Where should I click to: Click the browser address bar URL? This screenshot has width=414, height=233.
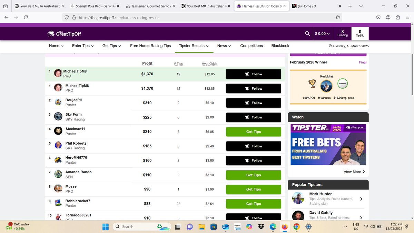pos(119,17)
